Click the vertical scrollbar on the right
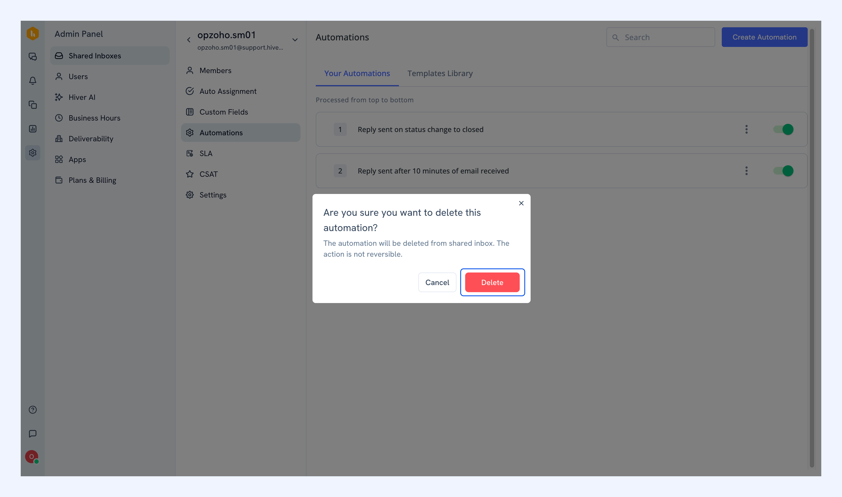The height and width of the screenshot is (497, 842). tap(812, 248)
